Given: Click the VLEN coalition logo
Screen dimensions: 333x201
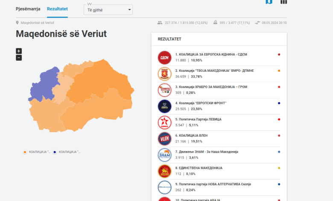Looking at the screenshot, I should pos(164,139).
